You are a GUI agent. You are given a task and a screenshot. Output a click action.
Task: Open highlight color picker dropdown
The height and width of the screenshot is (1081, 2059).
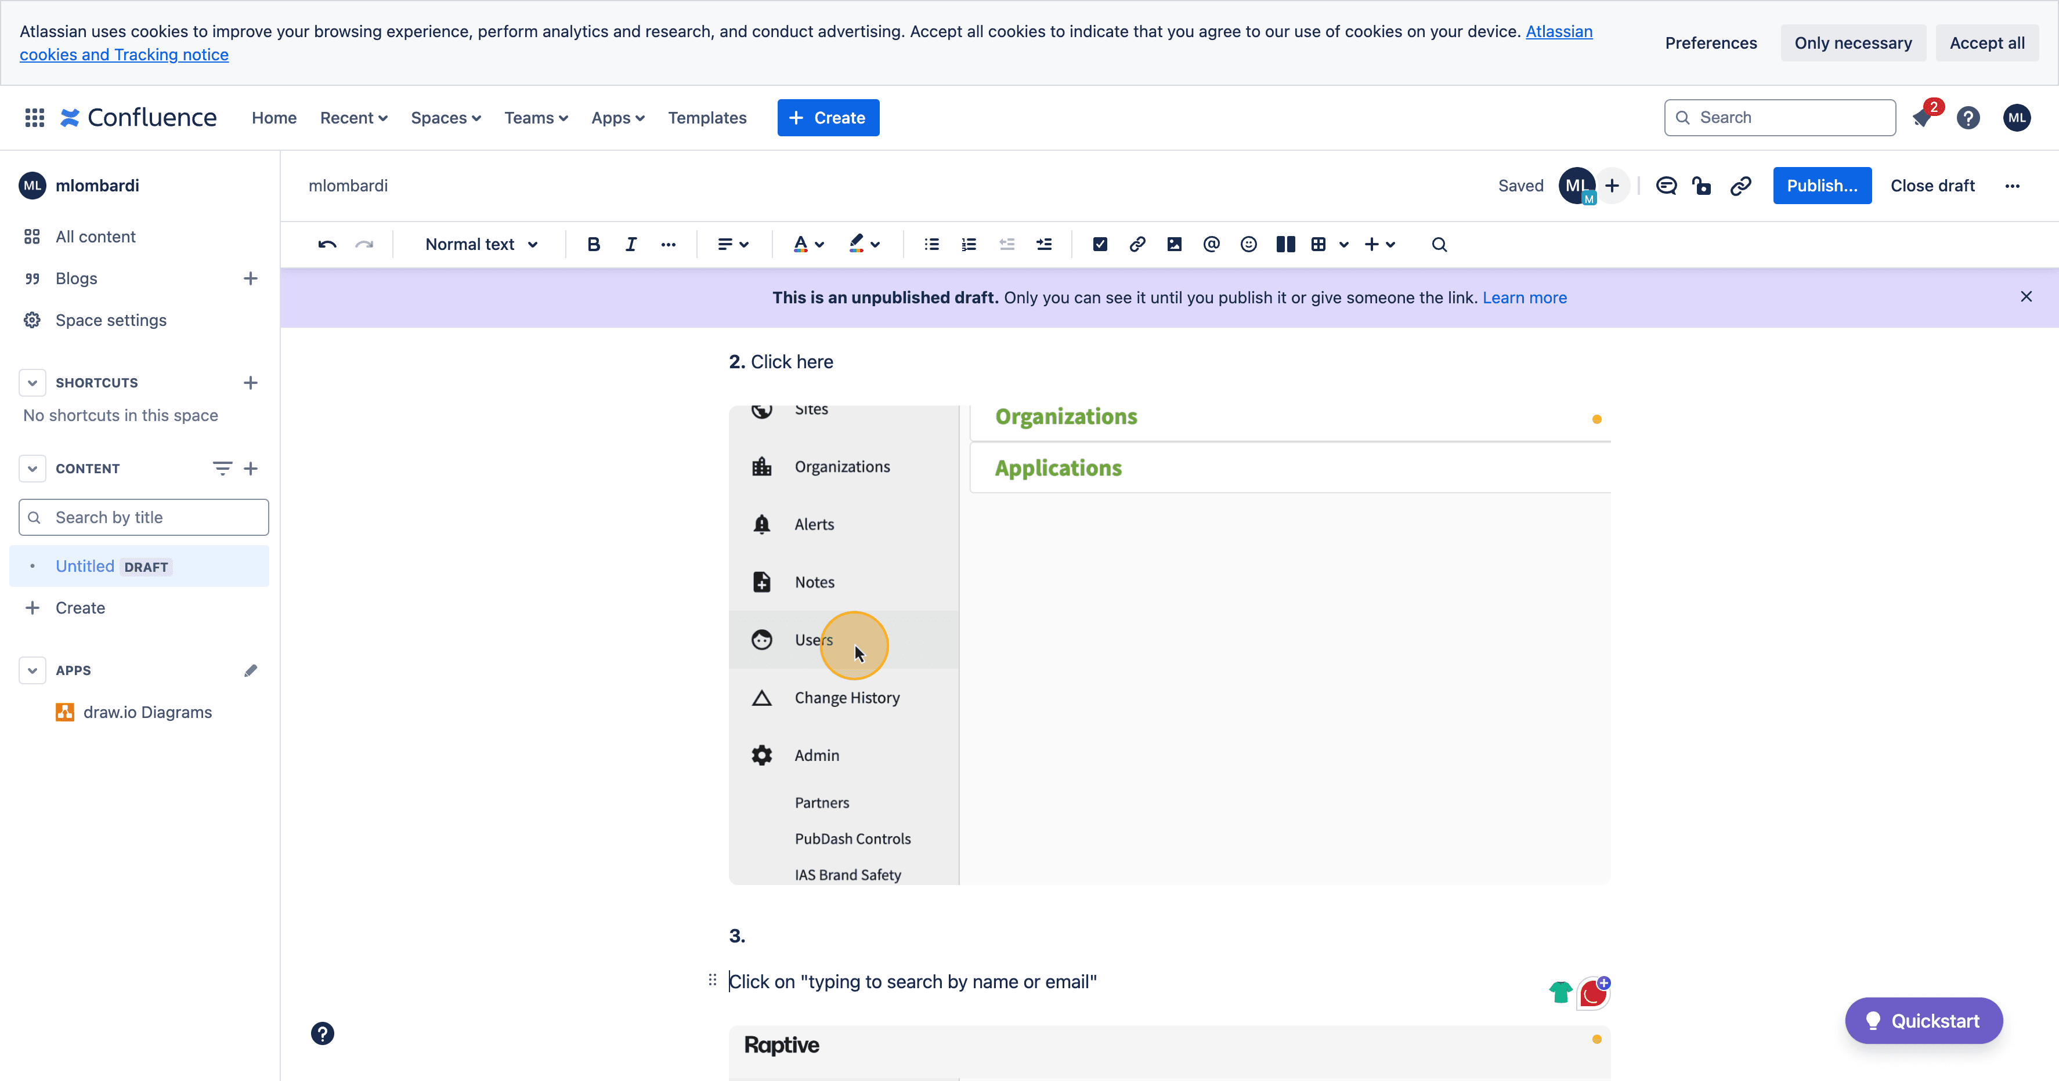[x=864, y=245]
